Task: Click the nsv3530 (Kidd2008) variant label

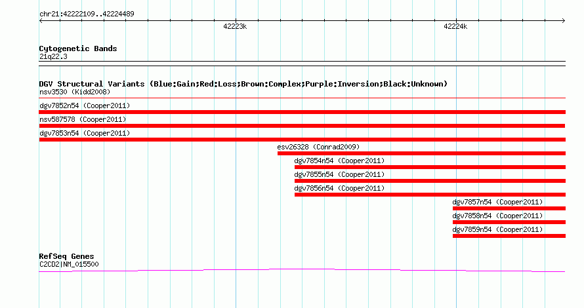Action: tap(75, 92)
